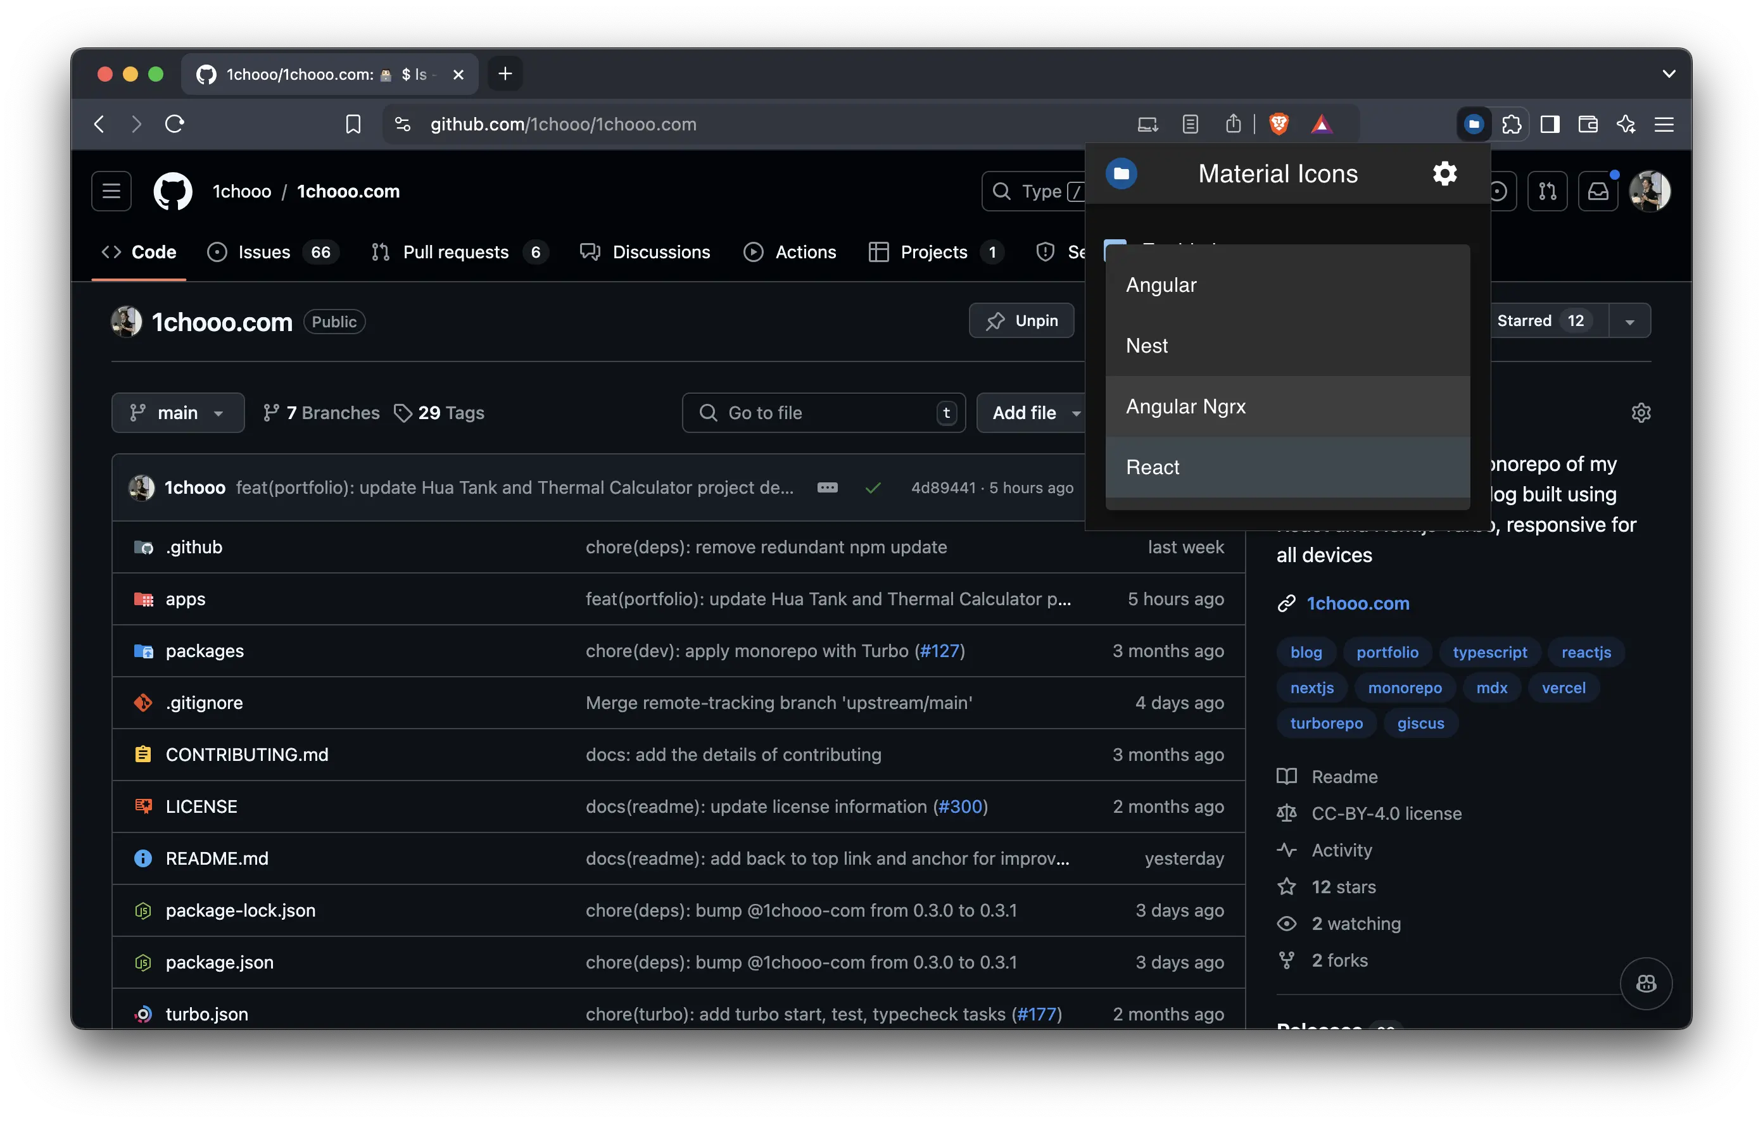Open the browser extensions puzzle icon
Image resolution: width=1763 pixels, height=1123 pixels.
coord(1511,125)
